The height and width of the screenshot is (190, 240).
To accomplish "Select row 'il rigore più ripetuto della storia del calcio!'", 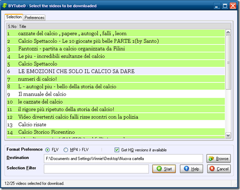I will coord(116,109).
